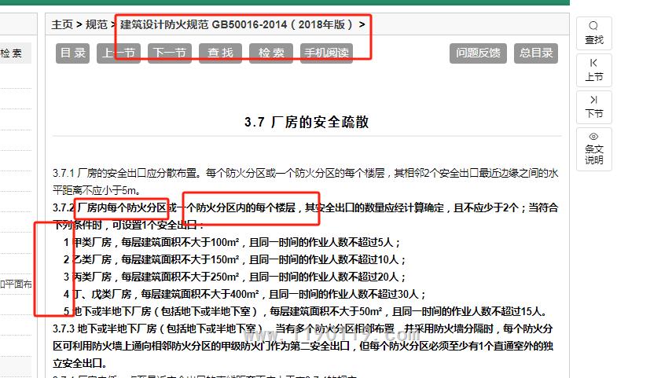Open the 目录 table of contents button
Screen dimensions: 650x378
(x=73, y=53)
